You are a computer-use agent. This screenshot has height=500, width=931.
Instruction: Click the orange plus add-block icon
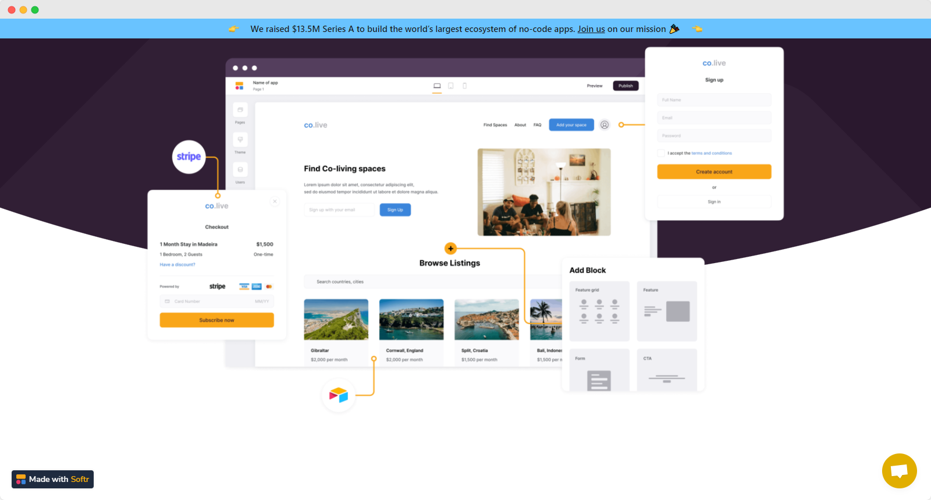click(x=450, y=249)
